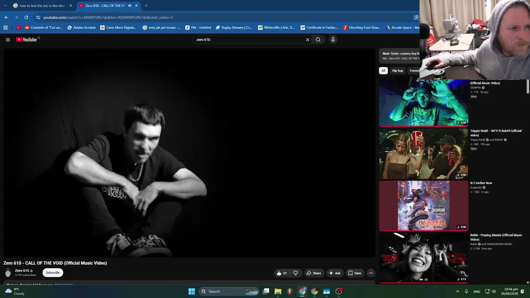Open the Zero 610 channel avatar

[8, 272]
